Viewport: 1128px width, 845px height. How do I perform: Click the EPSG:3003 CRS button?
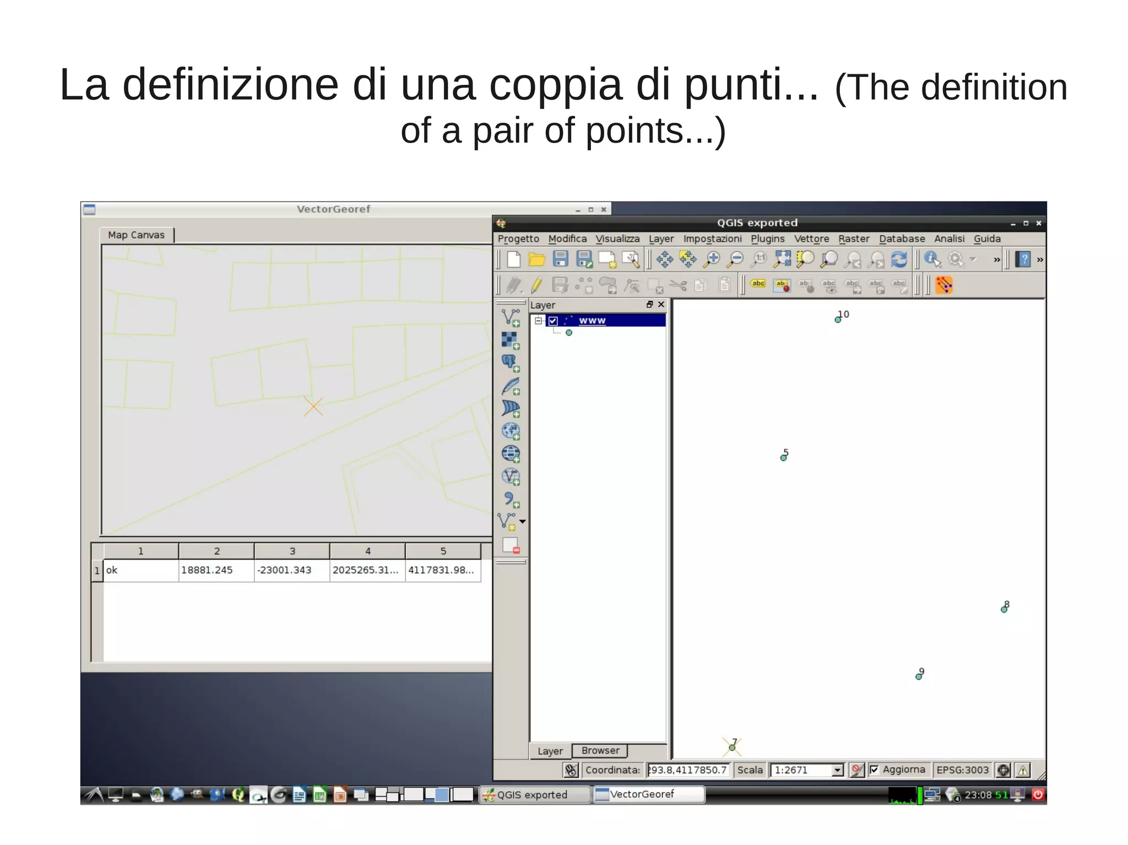962,770
